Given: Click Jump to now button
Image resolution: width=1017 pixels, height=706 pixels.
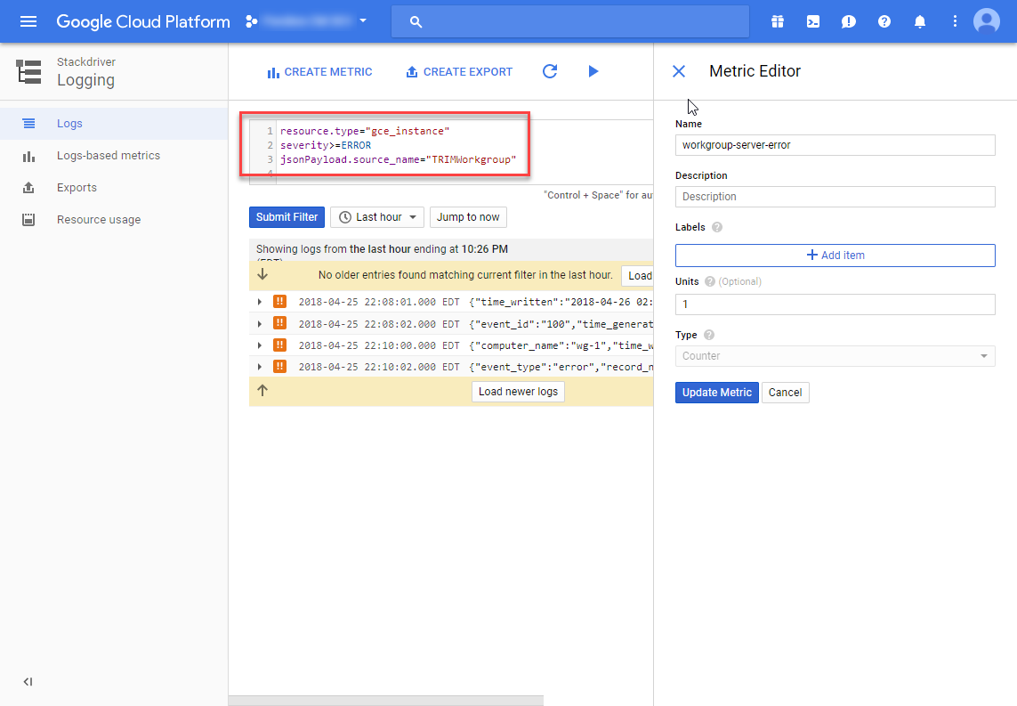Looking at the screenshot, I should click(x=468, y=217).
